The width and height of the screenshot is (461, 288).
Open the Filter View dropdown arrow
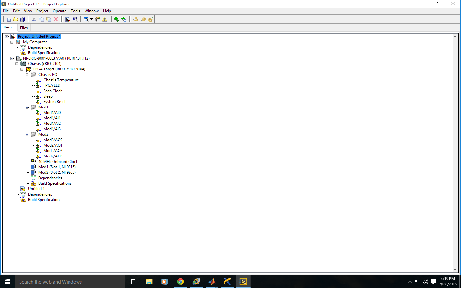click(91, 19)
